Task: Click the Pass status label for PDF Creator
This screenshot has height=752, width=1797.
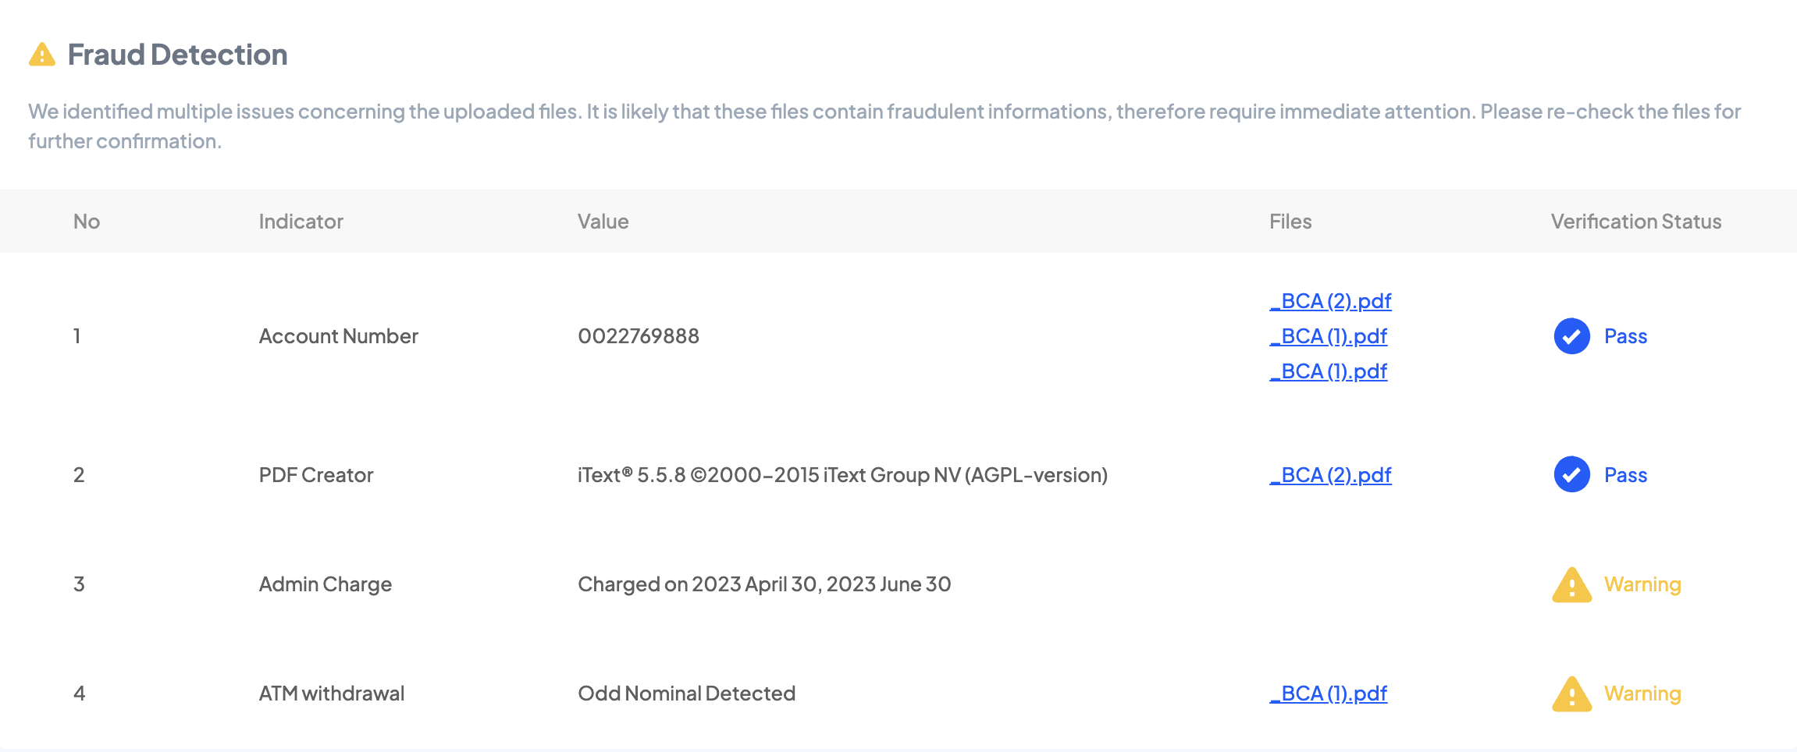Action: click(1625, 475)
